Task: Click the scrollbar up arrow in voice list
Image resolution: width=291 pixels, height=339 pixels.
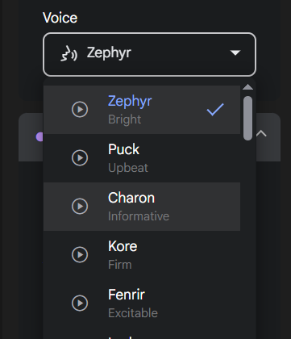Action: pyautogui.click(x=247, y=87)
